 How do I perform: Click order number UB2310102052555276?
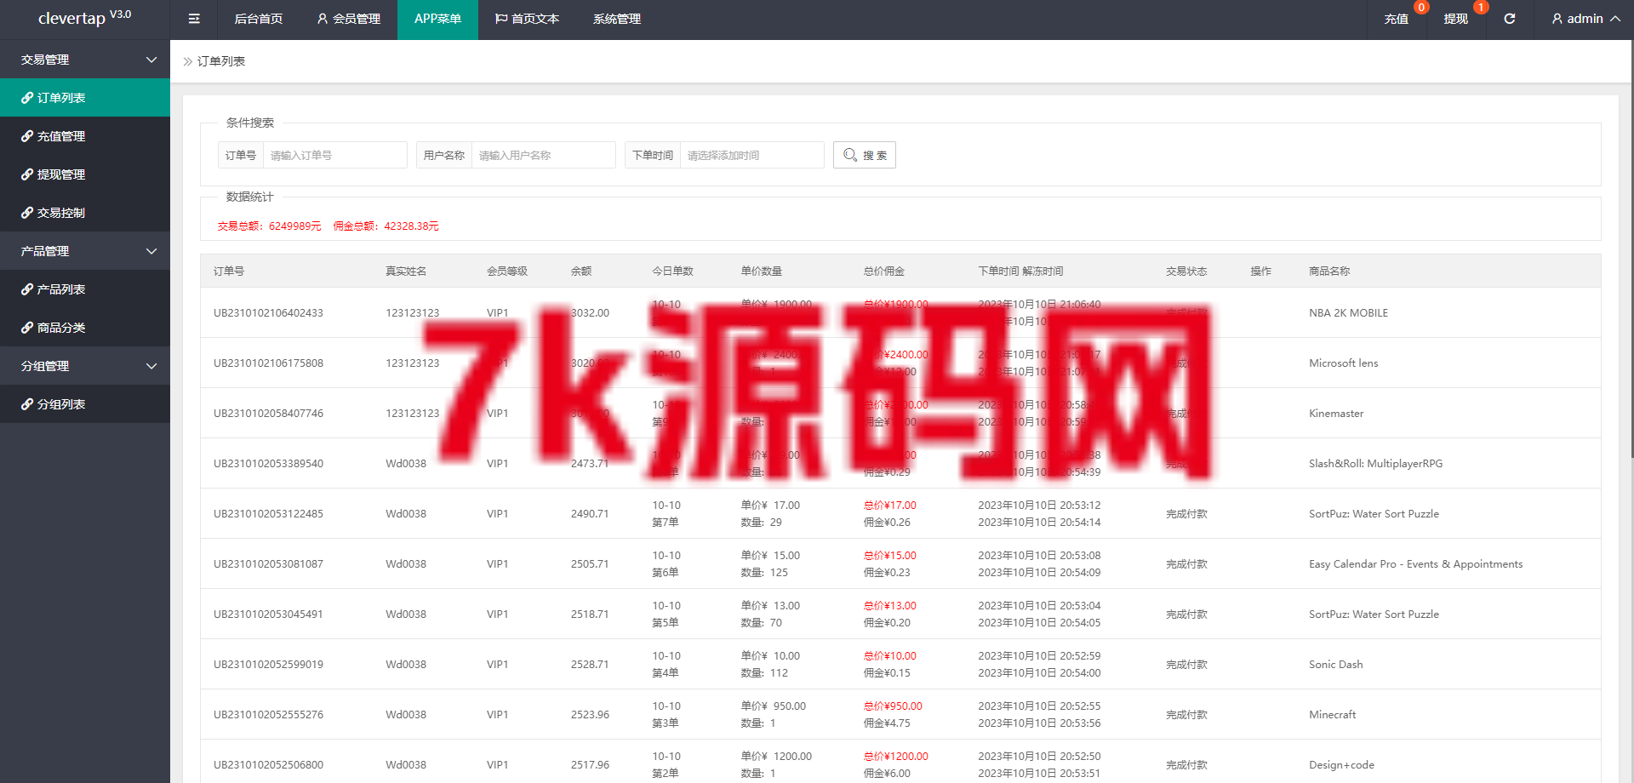coord(268,715)
